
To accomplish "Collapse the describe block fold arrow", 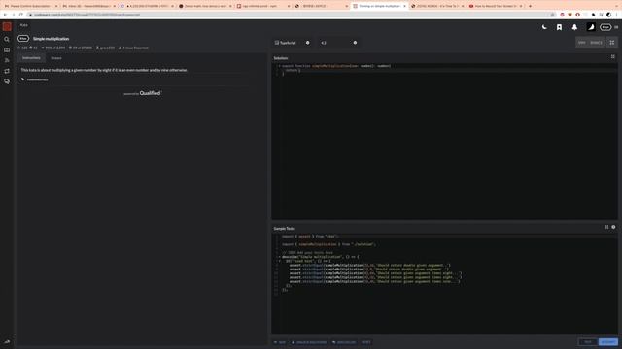I will (279, 257).
